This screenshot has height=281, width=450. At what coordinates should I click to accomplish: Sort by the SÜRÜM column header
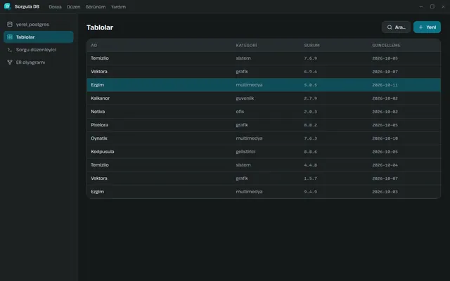click(x=312, y=45)
